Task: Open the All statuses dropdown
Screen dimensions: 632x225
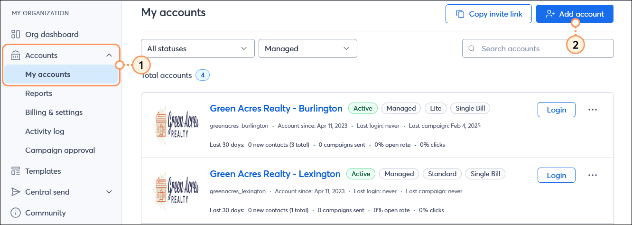Action: [x=198, y=48]
